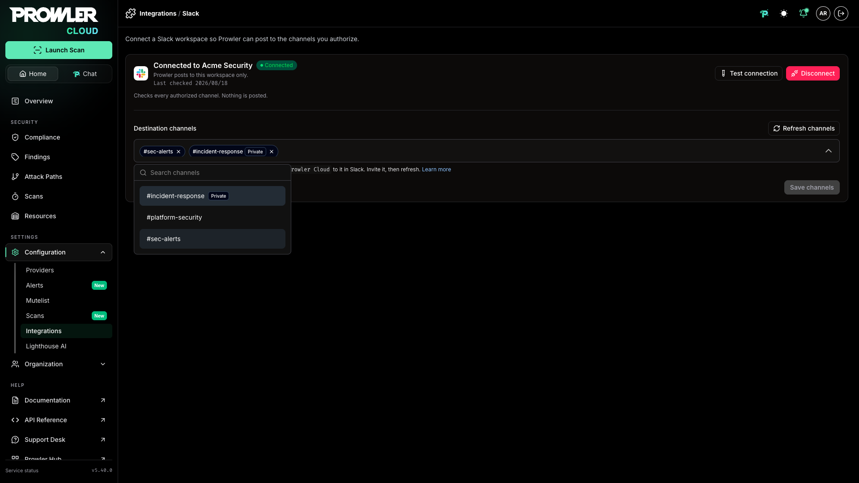Screen dimensions: 859x483
Task: Click the Support Desk external arrow icon
Action: pos(103,440)
